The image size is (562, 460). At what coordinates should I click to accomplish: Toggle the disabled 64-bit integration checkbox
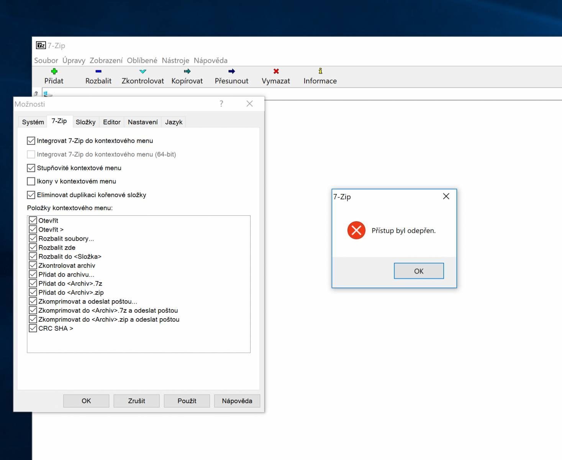tap(31, 154)
